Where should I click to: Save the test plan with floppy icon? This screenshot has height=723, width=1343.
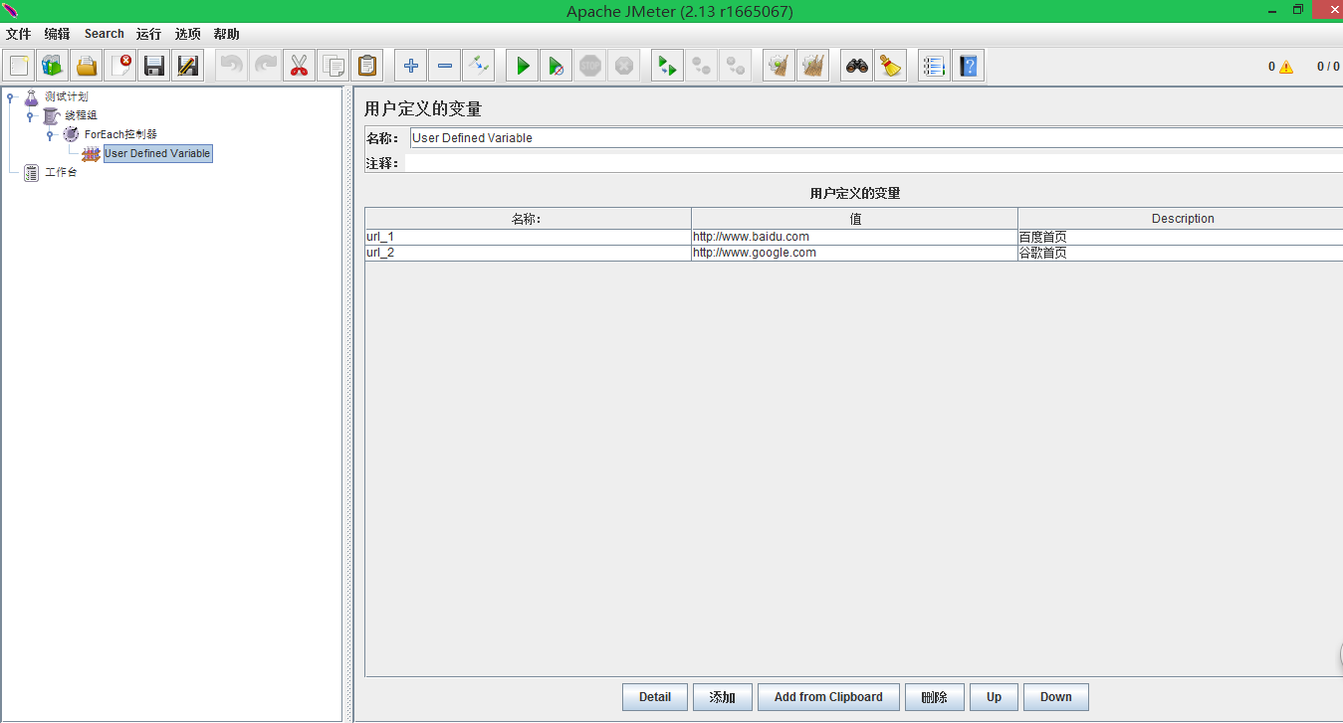[154, 67]
